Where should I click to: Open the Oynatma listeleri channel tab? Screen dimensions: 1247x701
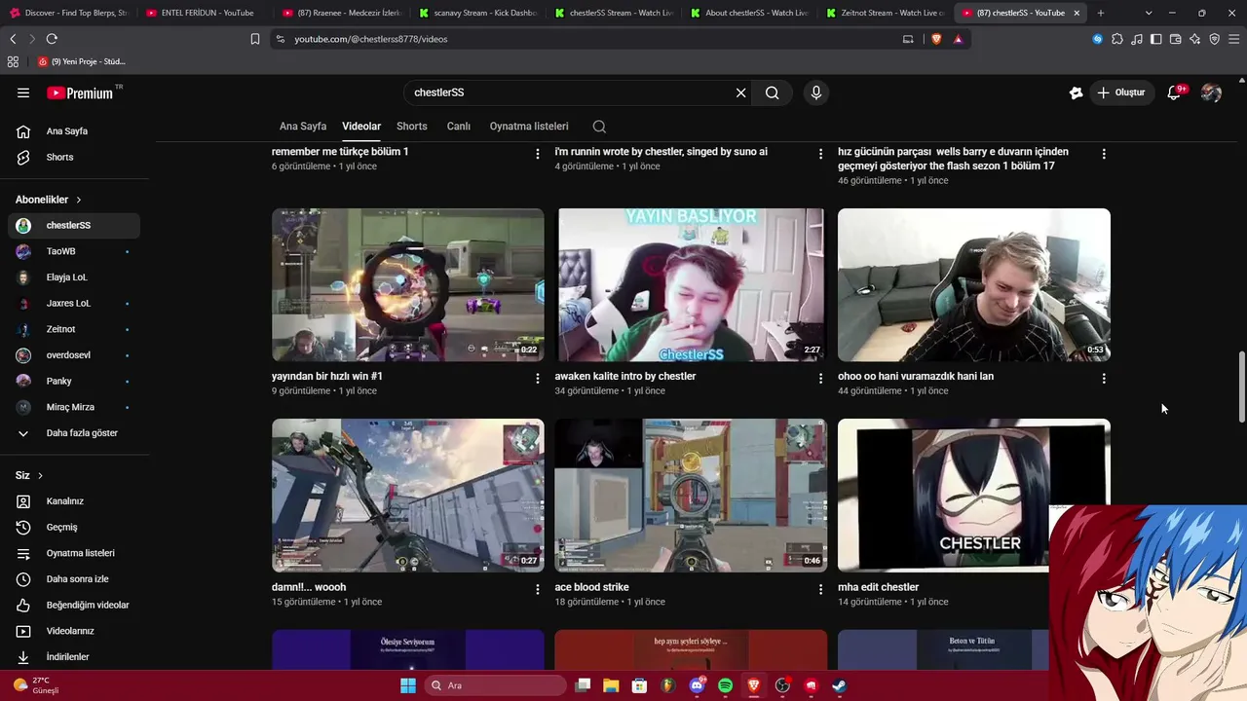pyautogui.click(x=529, y=127)
